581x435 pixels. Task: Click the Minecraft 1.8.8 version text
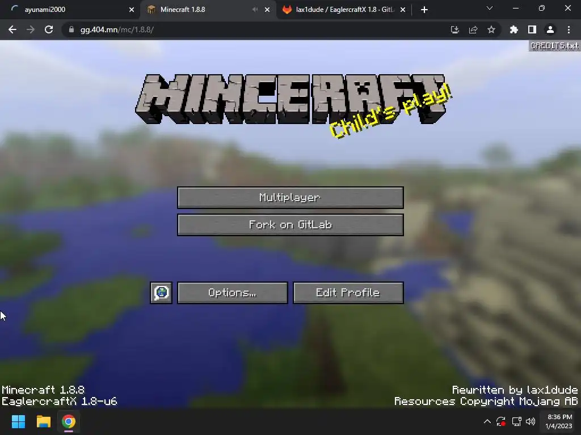pos(43,390)
